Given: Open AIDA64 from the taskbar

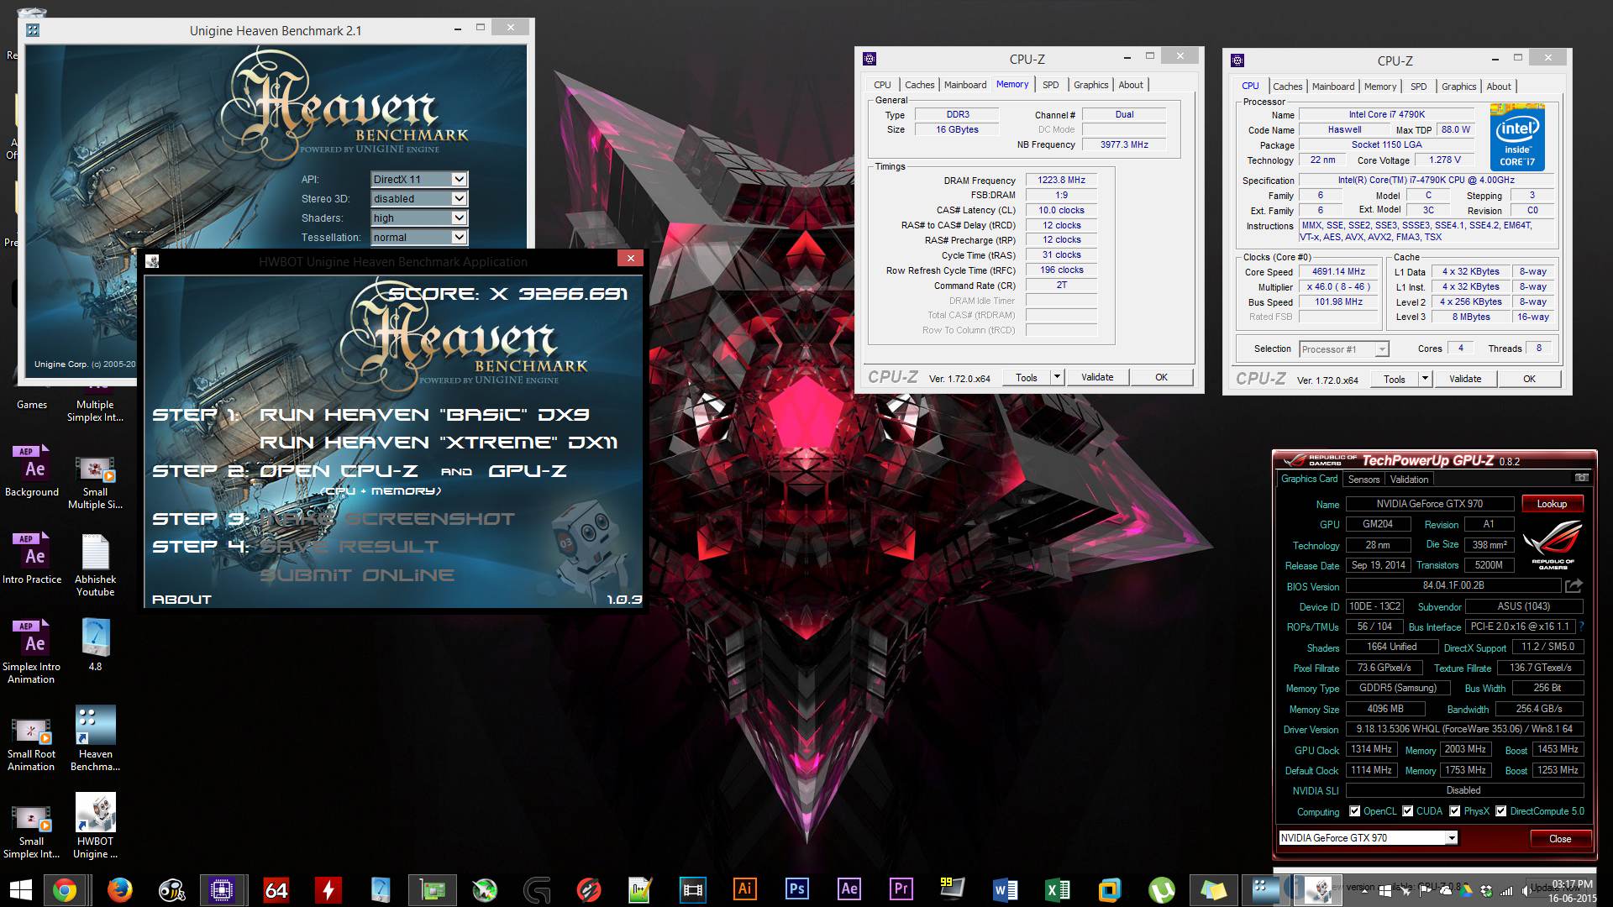Looking at the screenshot, I should (x=276, y=889).
